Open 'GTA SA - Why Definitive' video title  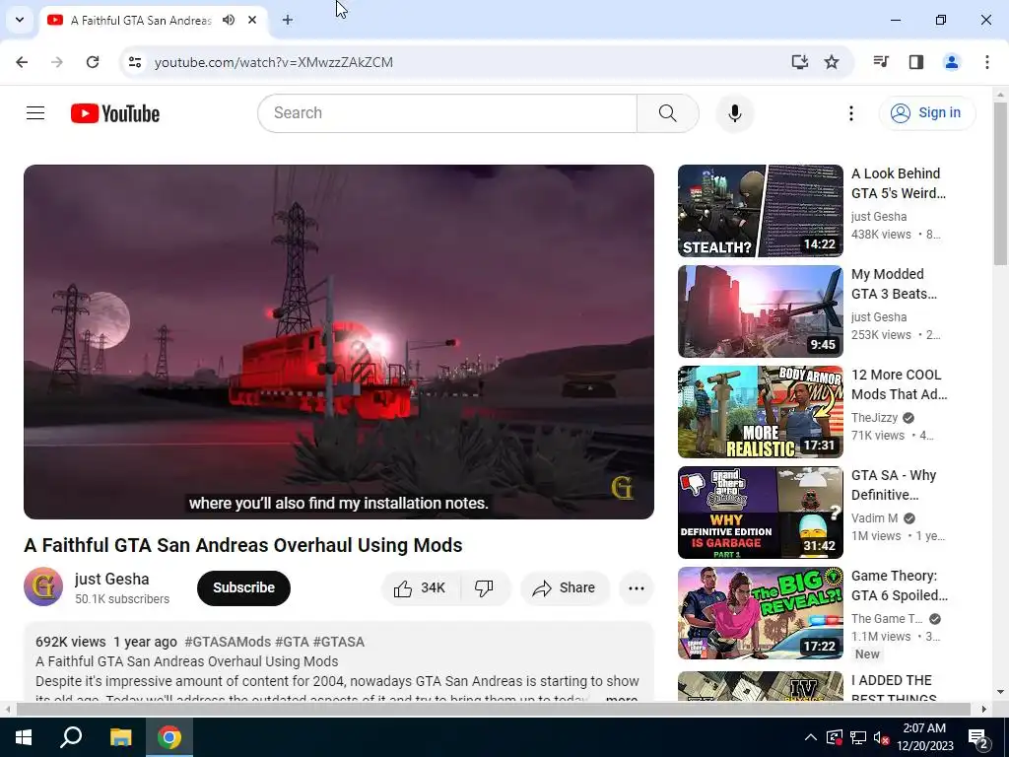[x=894, y=485]
